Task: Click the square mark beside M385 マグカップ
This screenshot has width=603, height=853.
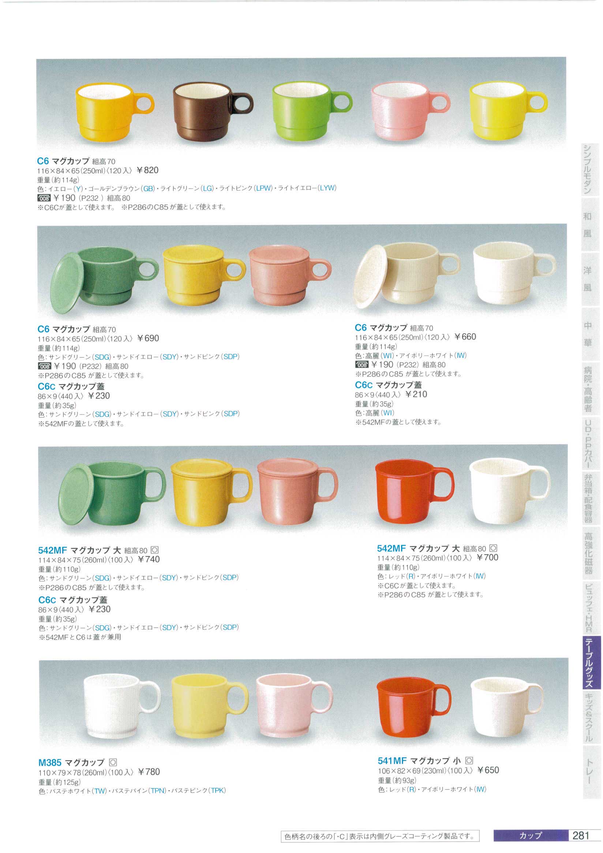Action: 113,763
